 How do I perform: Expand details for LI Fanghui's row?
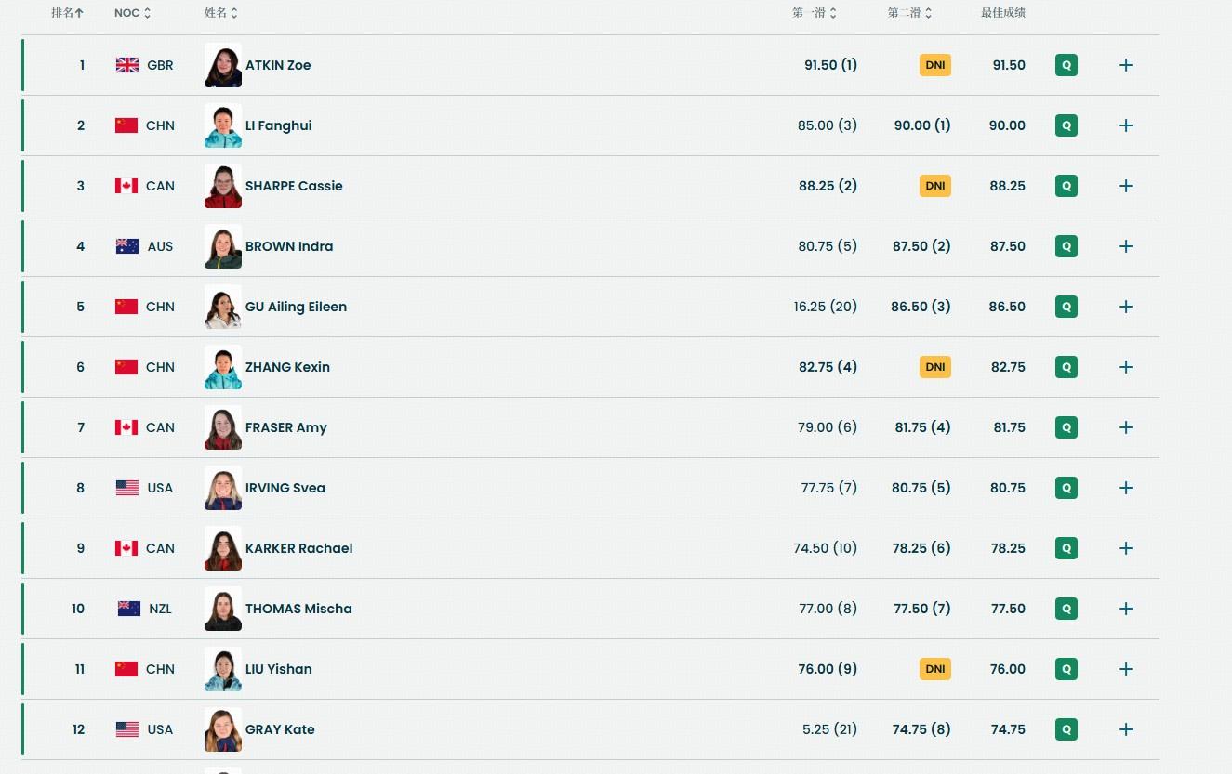(x=1126, y=125)
